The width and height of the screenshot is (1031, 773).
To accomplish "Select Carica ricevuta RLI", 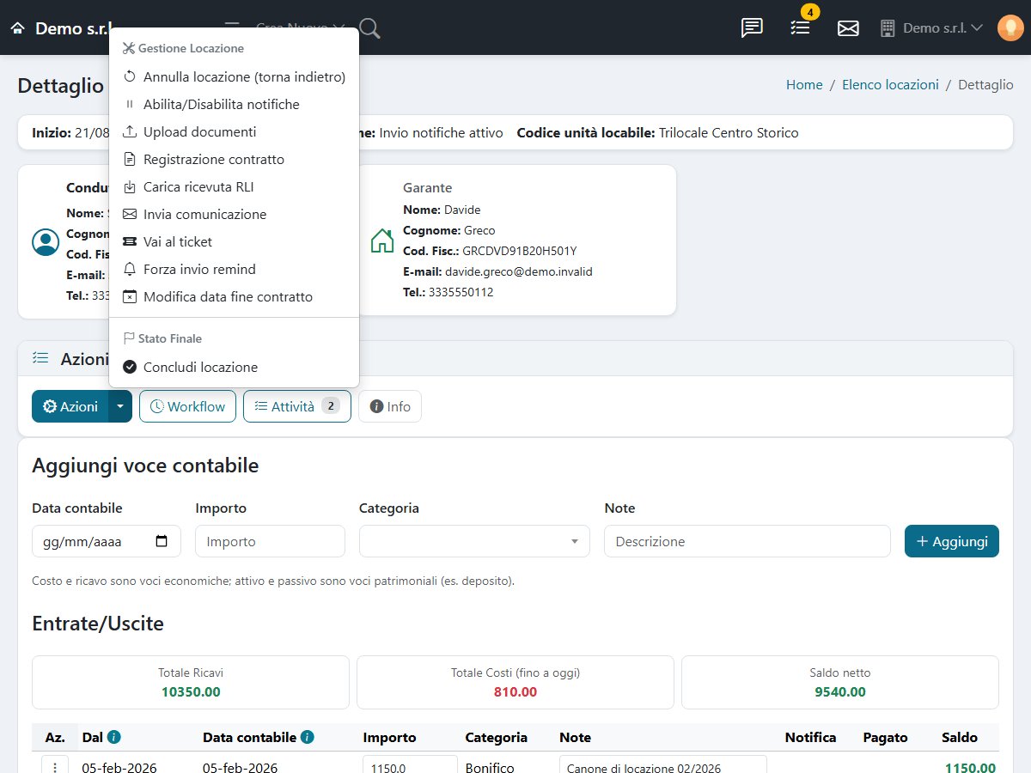I will pos(234,187).
